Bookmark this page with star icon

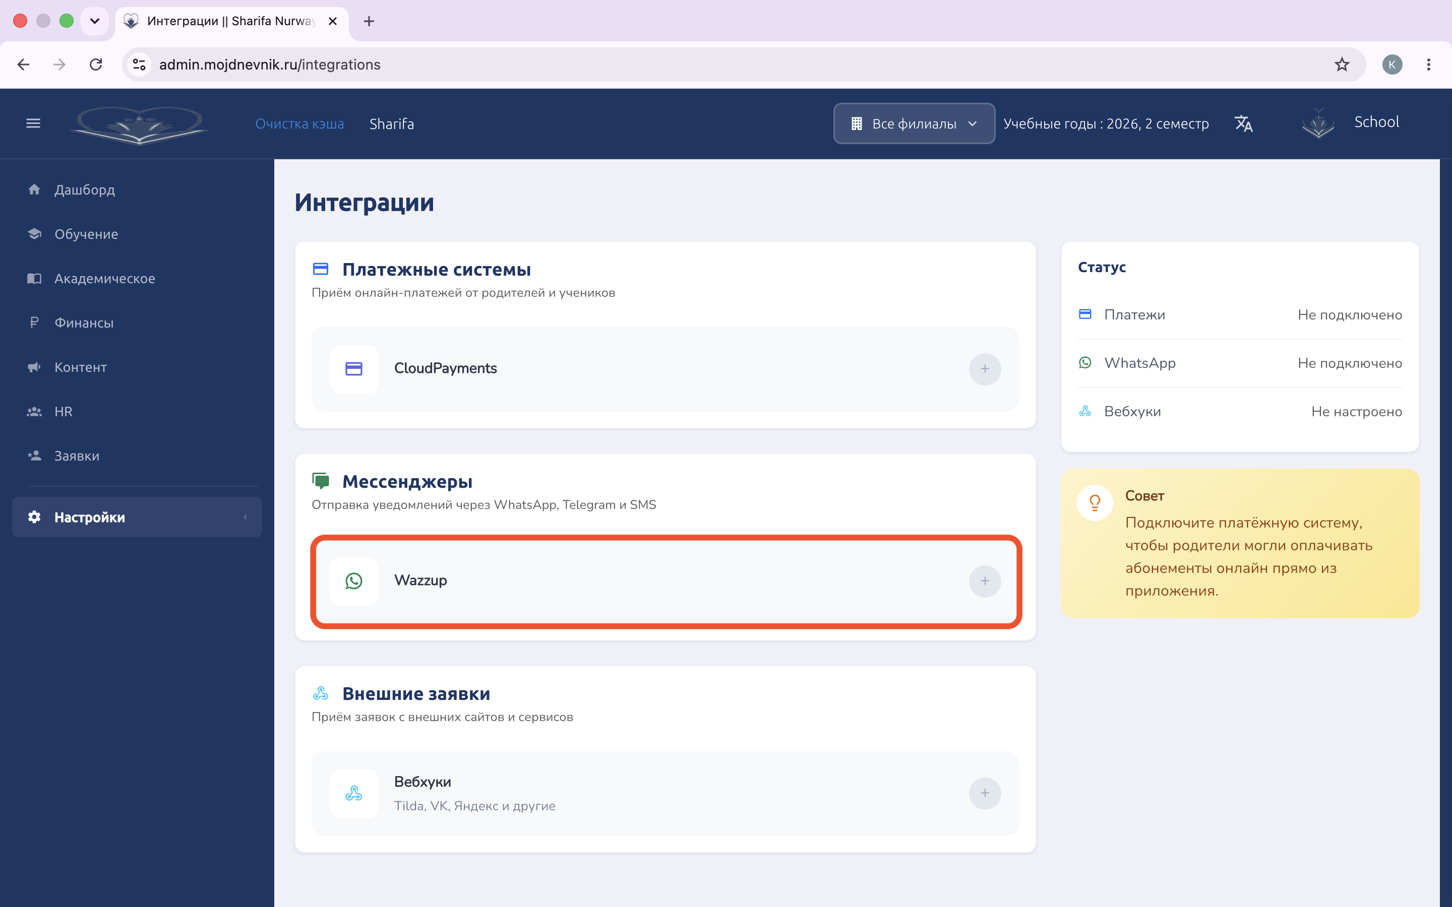coord(1342,64)
